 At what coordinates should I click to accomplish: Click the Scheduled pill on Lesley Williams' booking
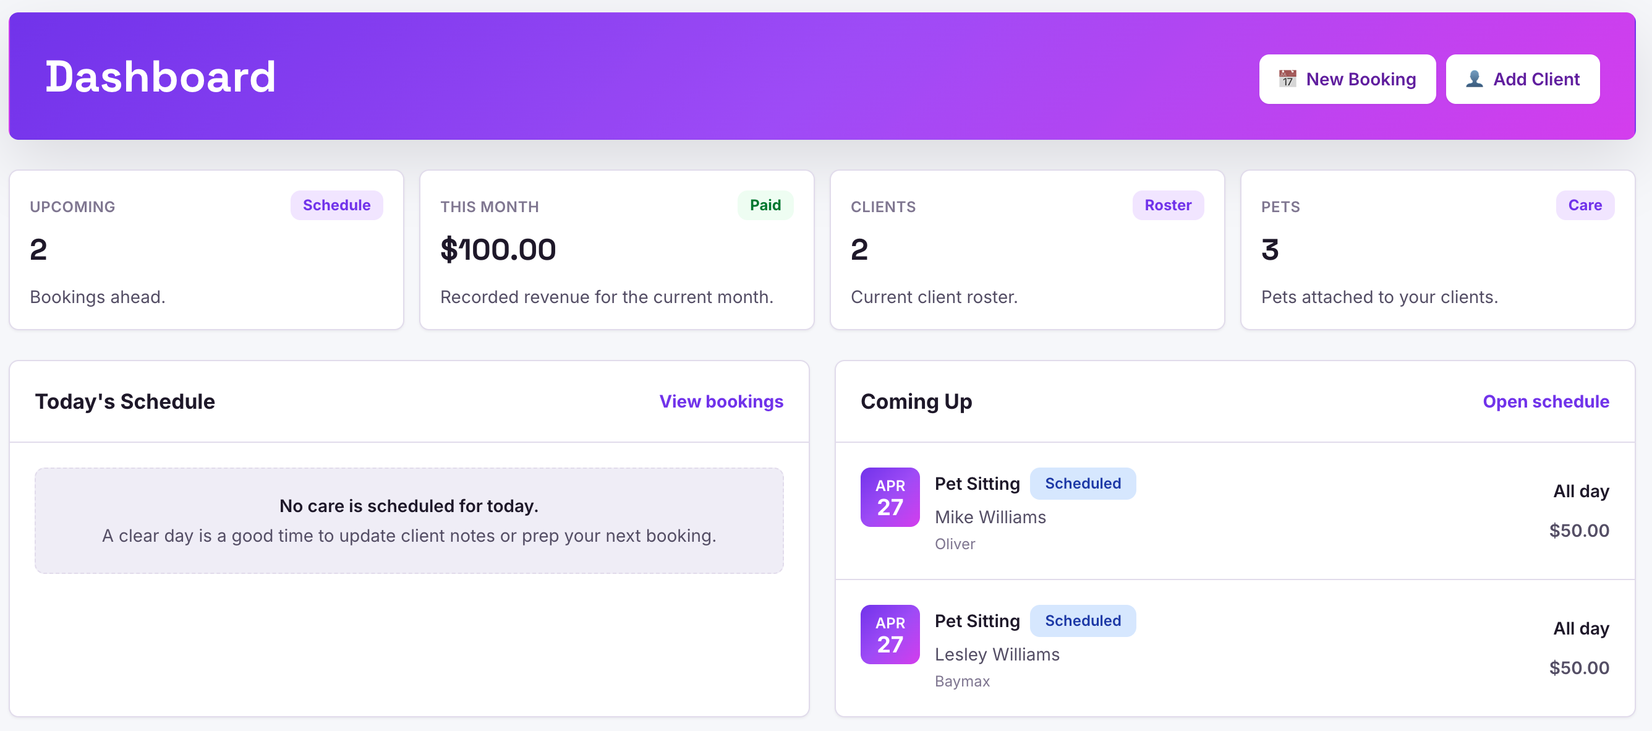pos(1083,621)
